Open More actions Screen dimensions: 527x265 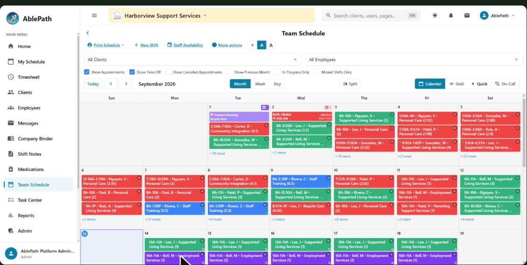coord(227,45)
